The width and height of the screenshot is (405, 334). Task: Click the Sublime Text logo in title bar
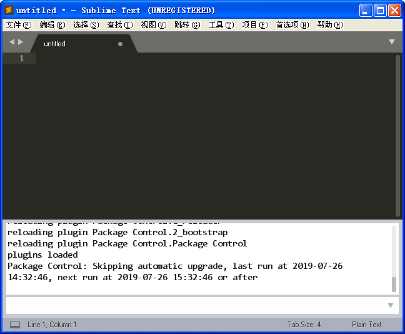tap(9, 11)
